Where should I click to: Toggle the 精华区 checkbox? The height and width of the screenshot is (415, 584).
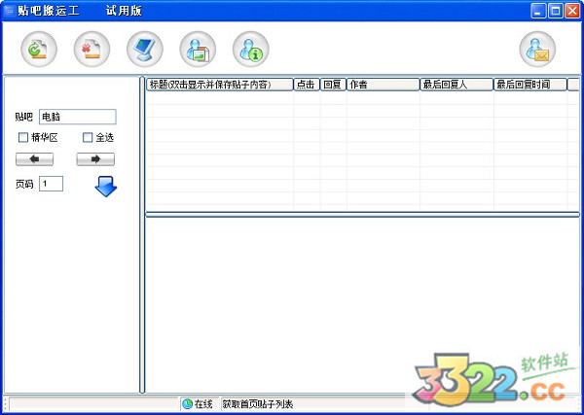click(23, 138)
